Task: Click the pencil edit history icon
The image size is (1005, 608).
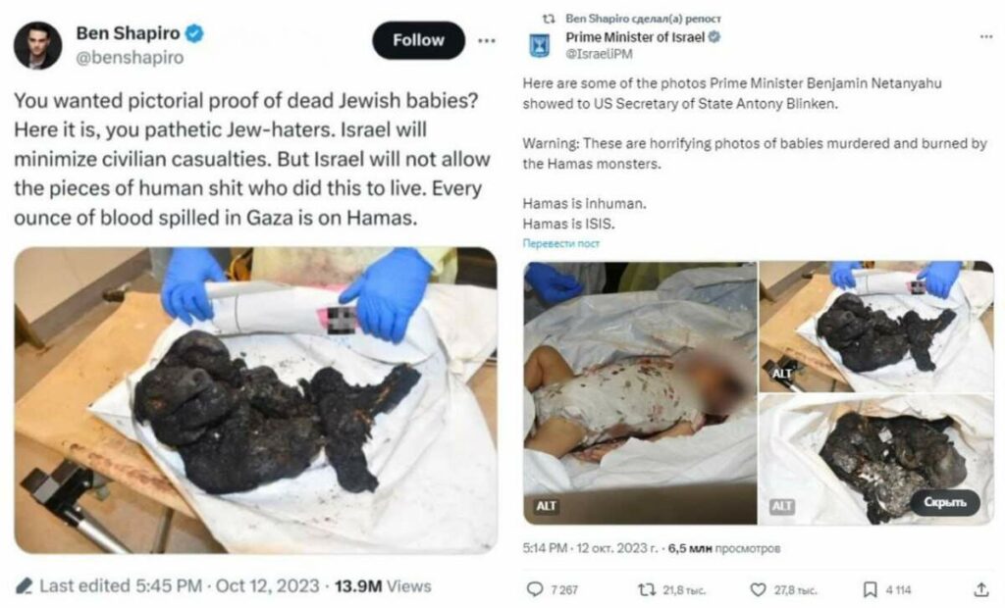Action: coord(25,585)
